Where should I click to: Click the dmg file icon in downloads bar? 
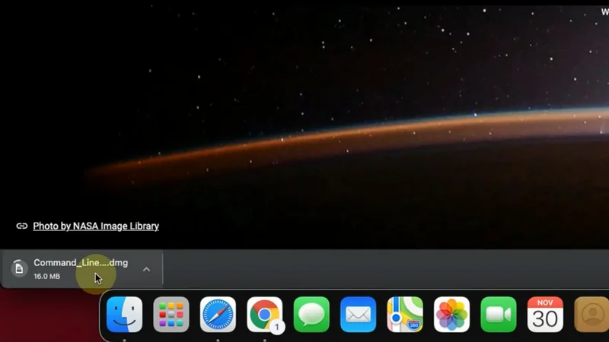coord(20,269)
